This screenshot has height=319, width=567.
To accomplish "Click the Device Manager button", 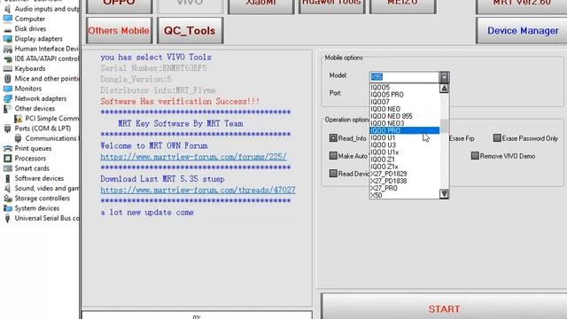I will [x=522, y=31].
